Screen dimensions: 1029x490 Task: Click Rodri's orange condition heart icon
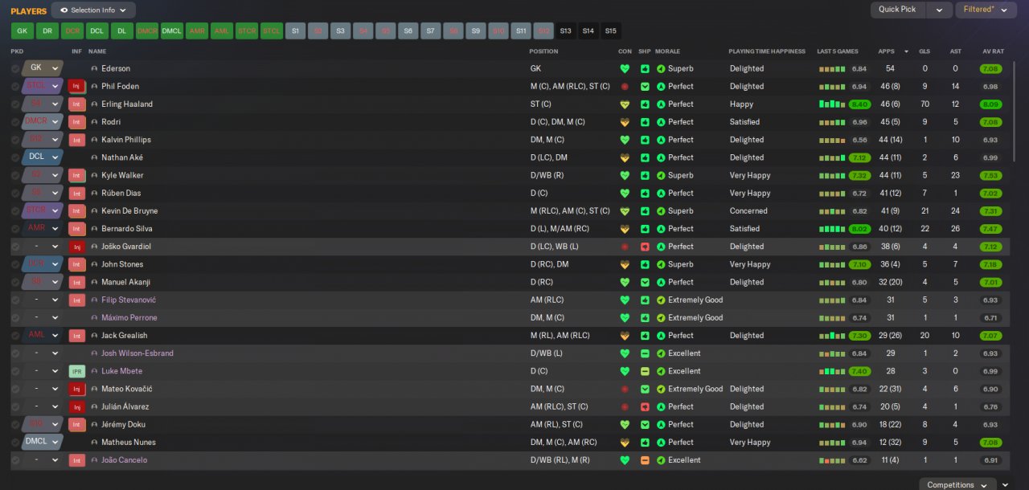tap(625, 122)
